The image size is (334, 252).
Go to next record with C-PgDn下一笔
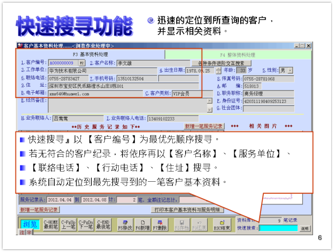coord(85,224)
